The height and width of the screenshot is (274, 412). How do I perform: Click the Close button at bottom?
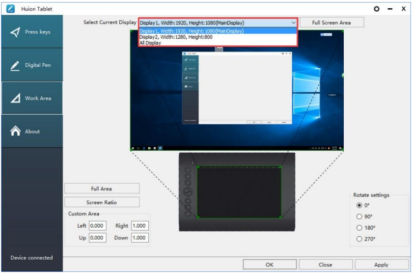click(x=325, y=264)
